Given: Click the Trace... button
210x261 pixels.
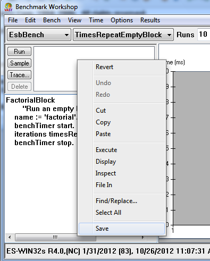Looking at the screenshot, I should [19, 75].
